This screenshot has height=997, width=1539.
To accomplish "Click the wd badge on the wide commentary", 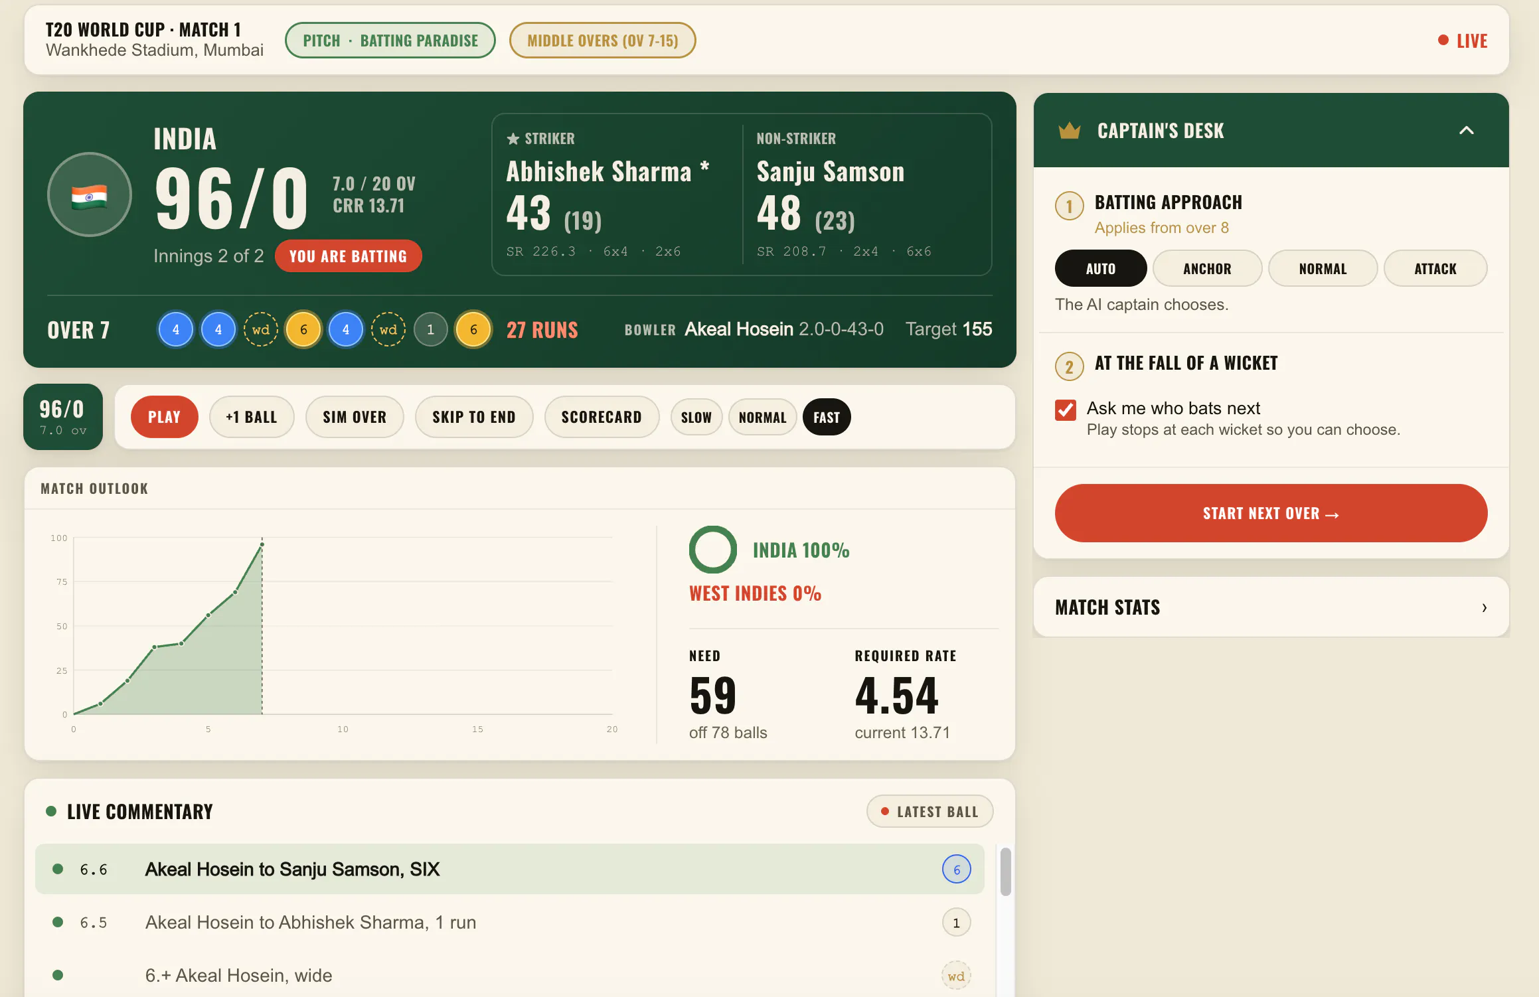I will tap(956, 976).
